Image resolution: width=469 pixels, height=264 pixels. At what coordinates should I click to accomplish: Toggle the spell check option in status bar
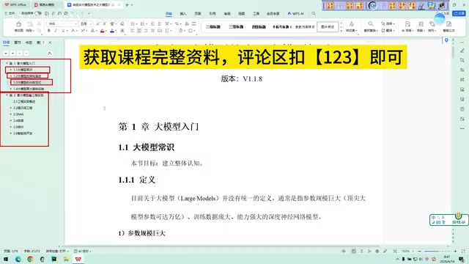coord(57,251)
